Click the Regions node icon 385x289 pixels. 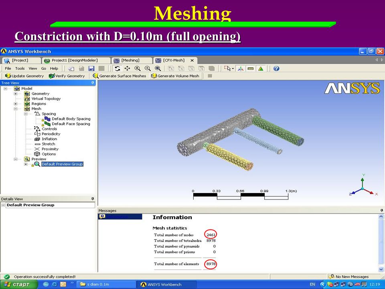click(x=27, y=104)
